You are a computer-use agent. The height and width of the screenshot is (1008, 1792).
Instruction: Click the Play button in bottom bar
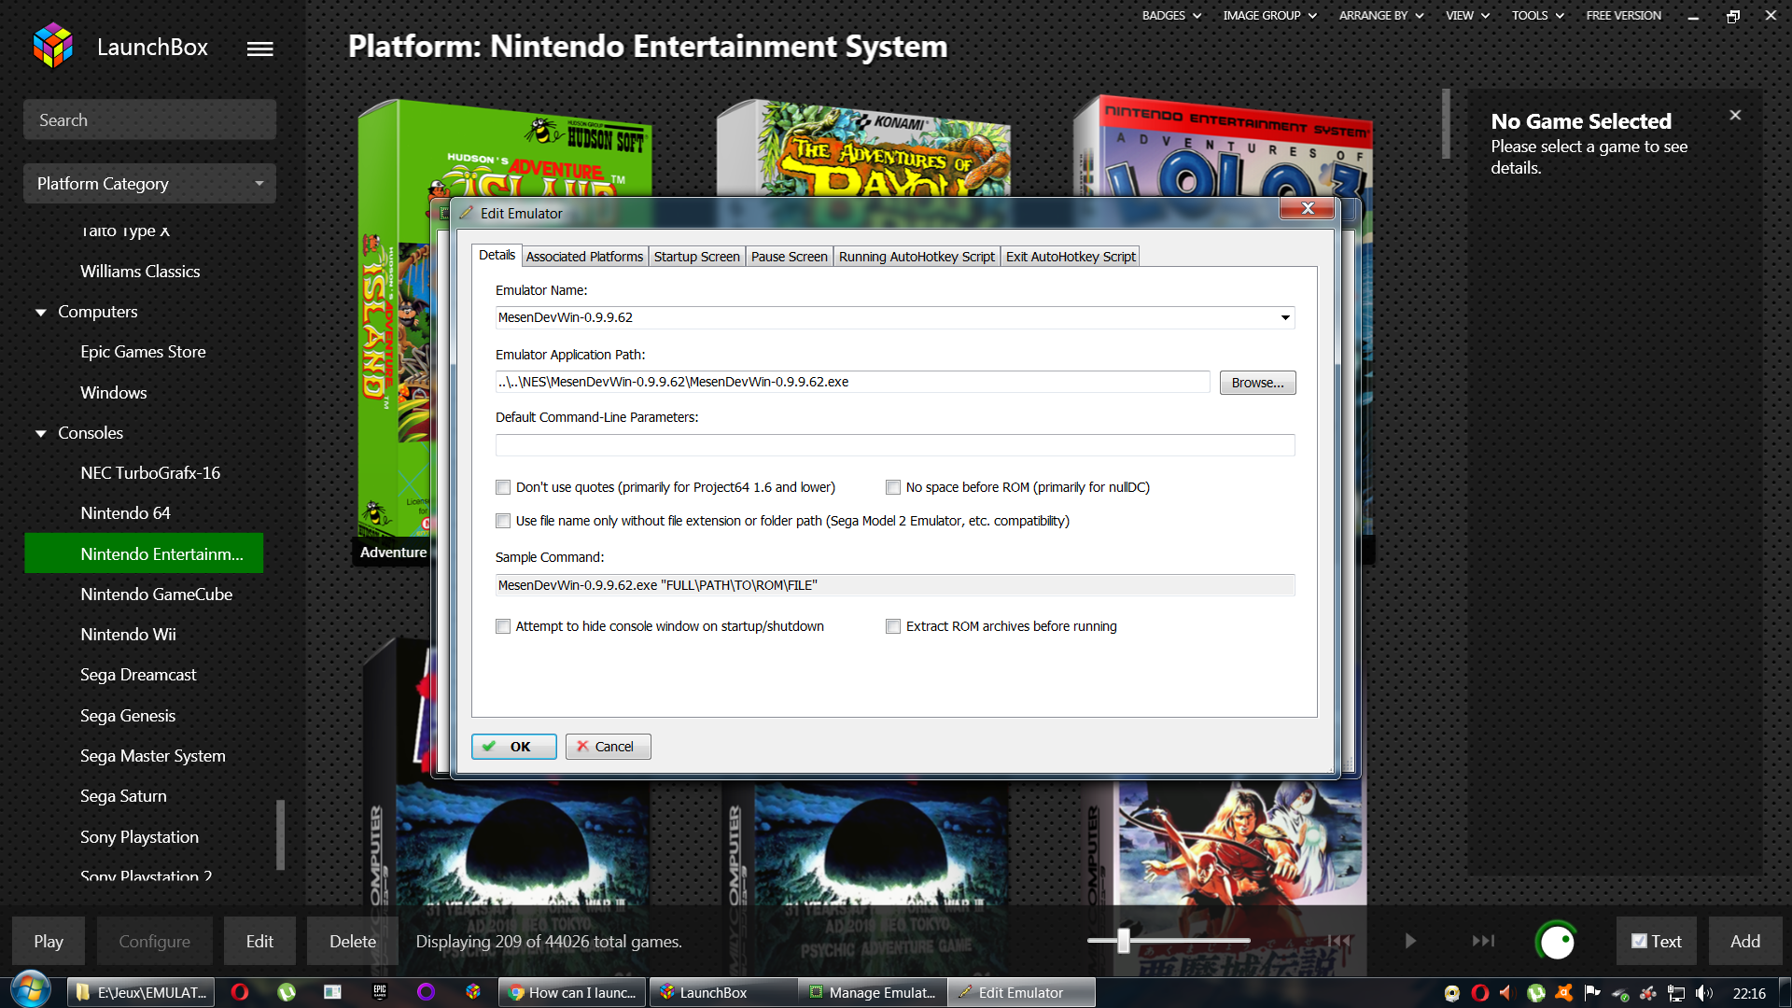pos(49,941)
